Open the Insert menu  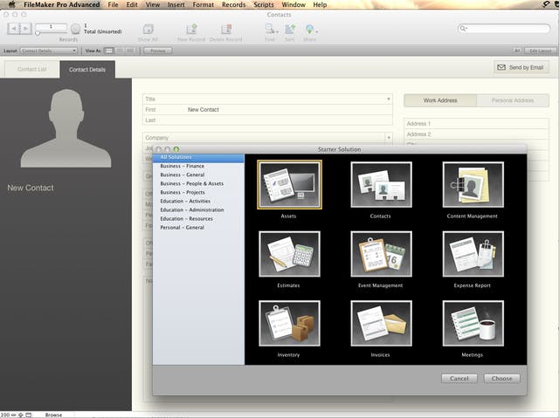point(176,4)
